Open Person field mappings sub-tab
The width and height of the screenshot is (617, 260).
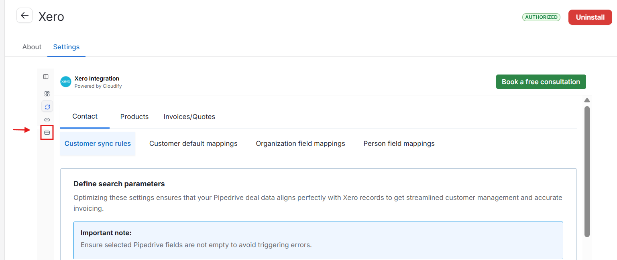click(399, 143)
